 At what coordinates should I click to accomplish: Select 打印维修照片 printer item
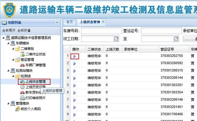tap(33, 98)
